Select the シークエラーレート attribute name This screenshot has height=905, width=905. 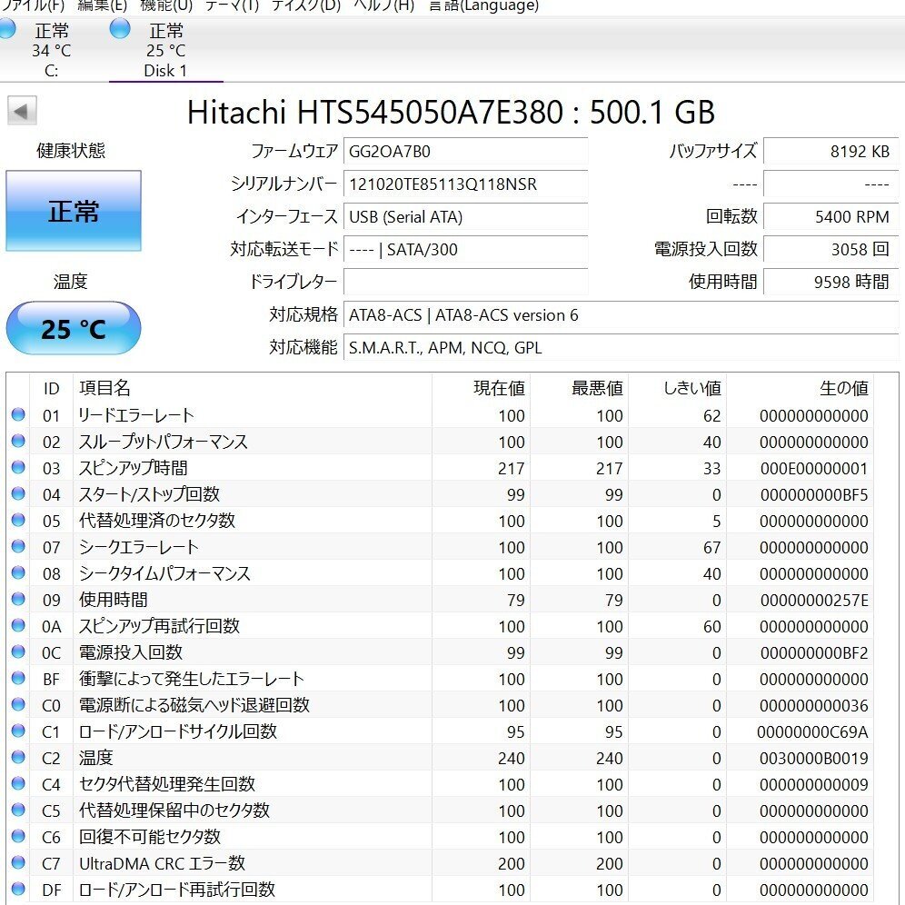(x=138, y=547)
